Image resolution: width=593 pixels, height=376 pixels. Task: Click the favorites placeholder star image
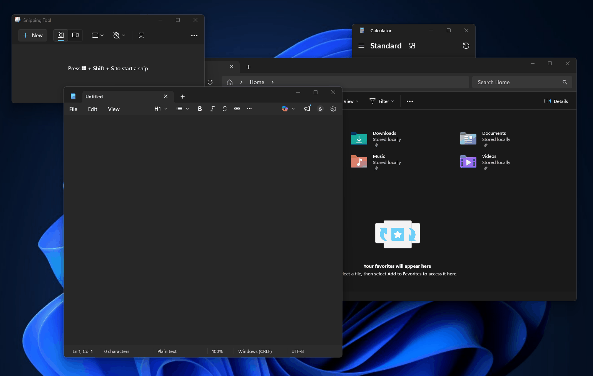point(398,234)
